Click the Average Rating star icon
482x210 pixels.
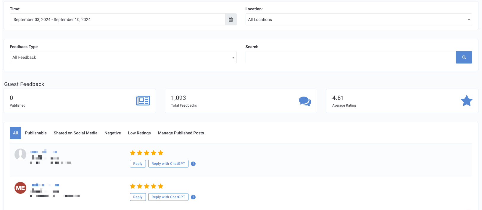[x=467, y=101]
